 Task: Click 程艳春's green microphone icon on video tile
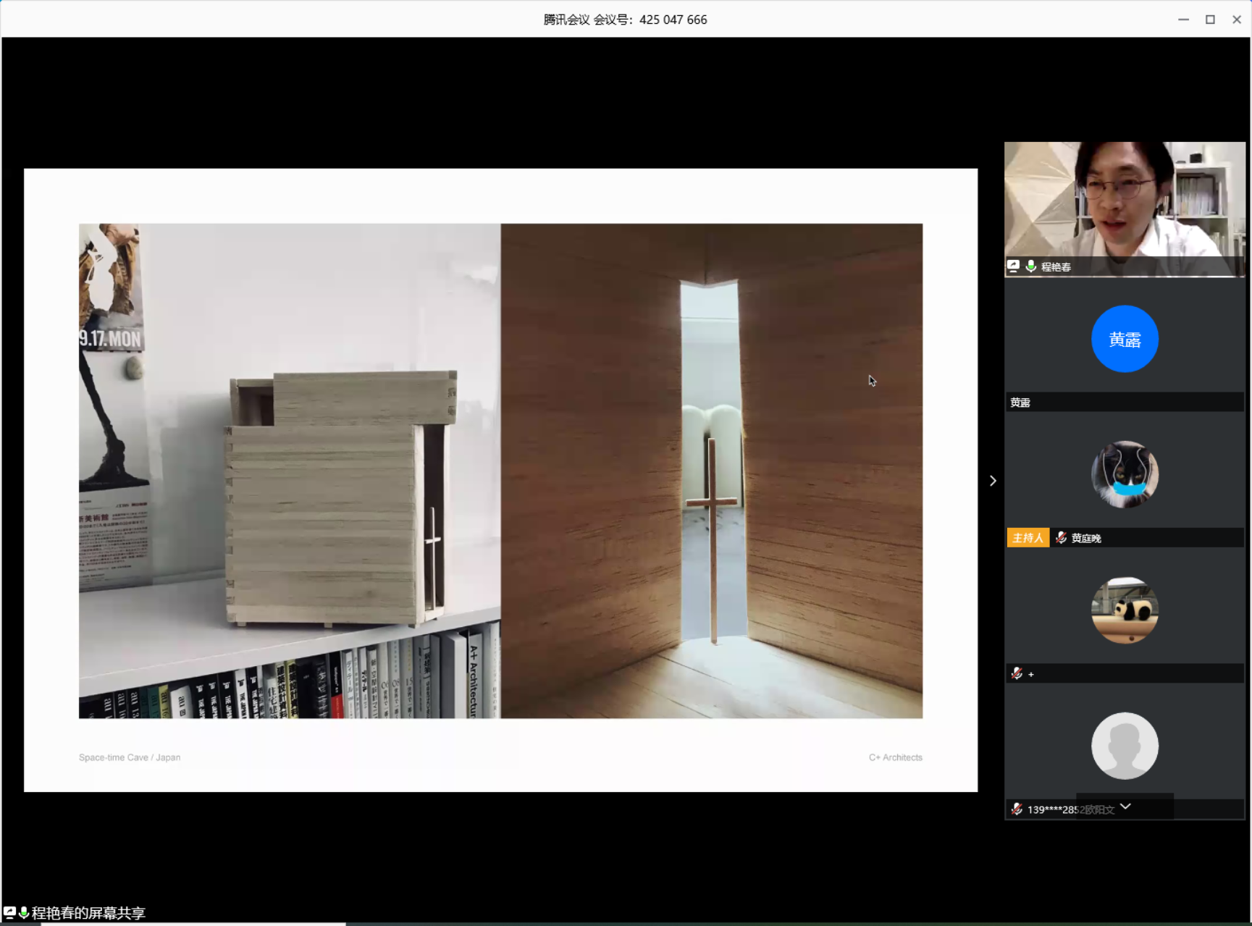pos(1030,266)
